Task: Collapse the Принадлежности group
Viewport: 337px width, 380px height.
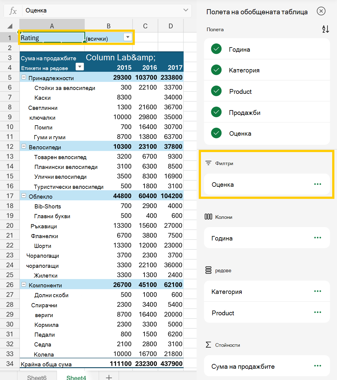Action: tap(24, 77)
